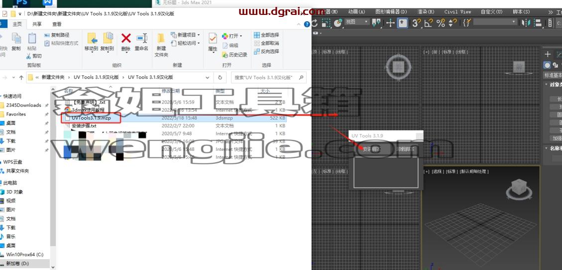Image resolution: width=562 pixels, height=270 pixels.
Task: Click the Cut scissors option
Action: click(34, 56)
